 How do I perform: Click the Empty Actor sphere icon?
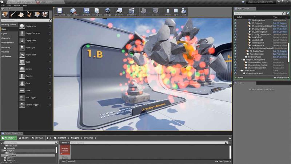coord(22,26)
